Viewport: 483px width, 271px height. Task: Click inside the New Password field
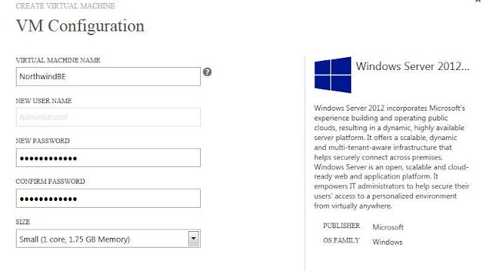click(x=108, y=157)
